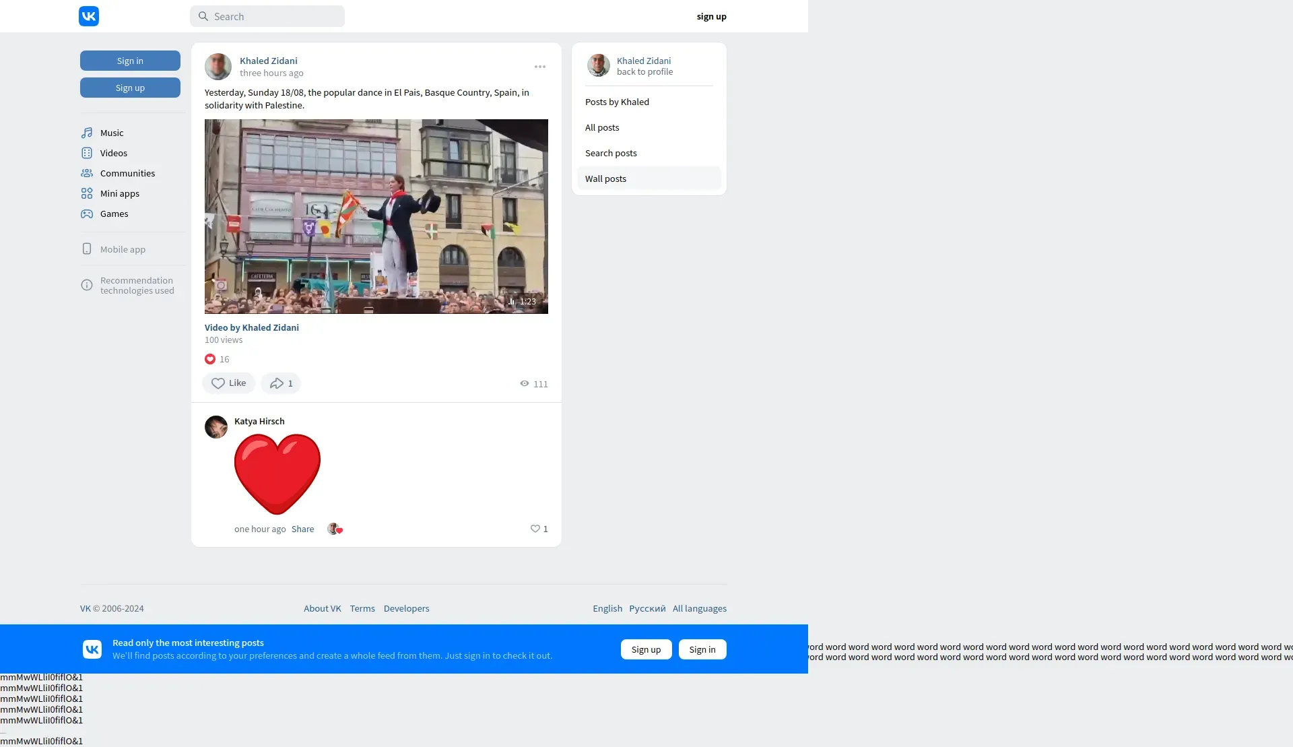Viewport: 1293px width, 747px height.
Task: Open Games via gamepad icon
Action: (87, 214)
